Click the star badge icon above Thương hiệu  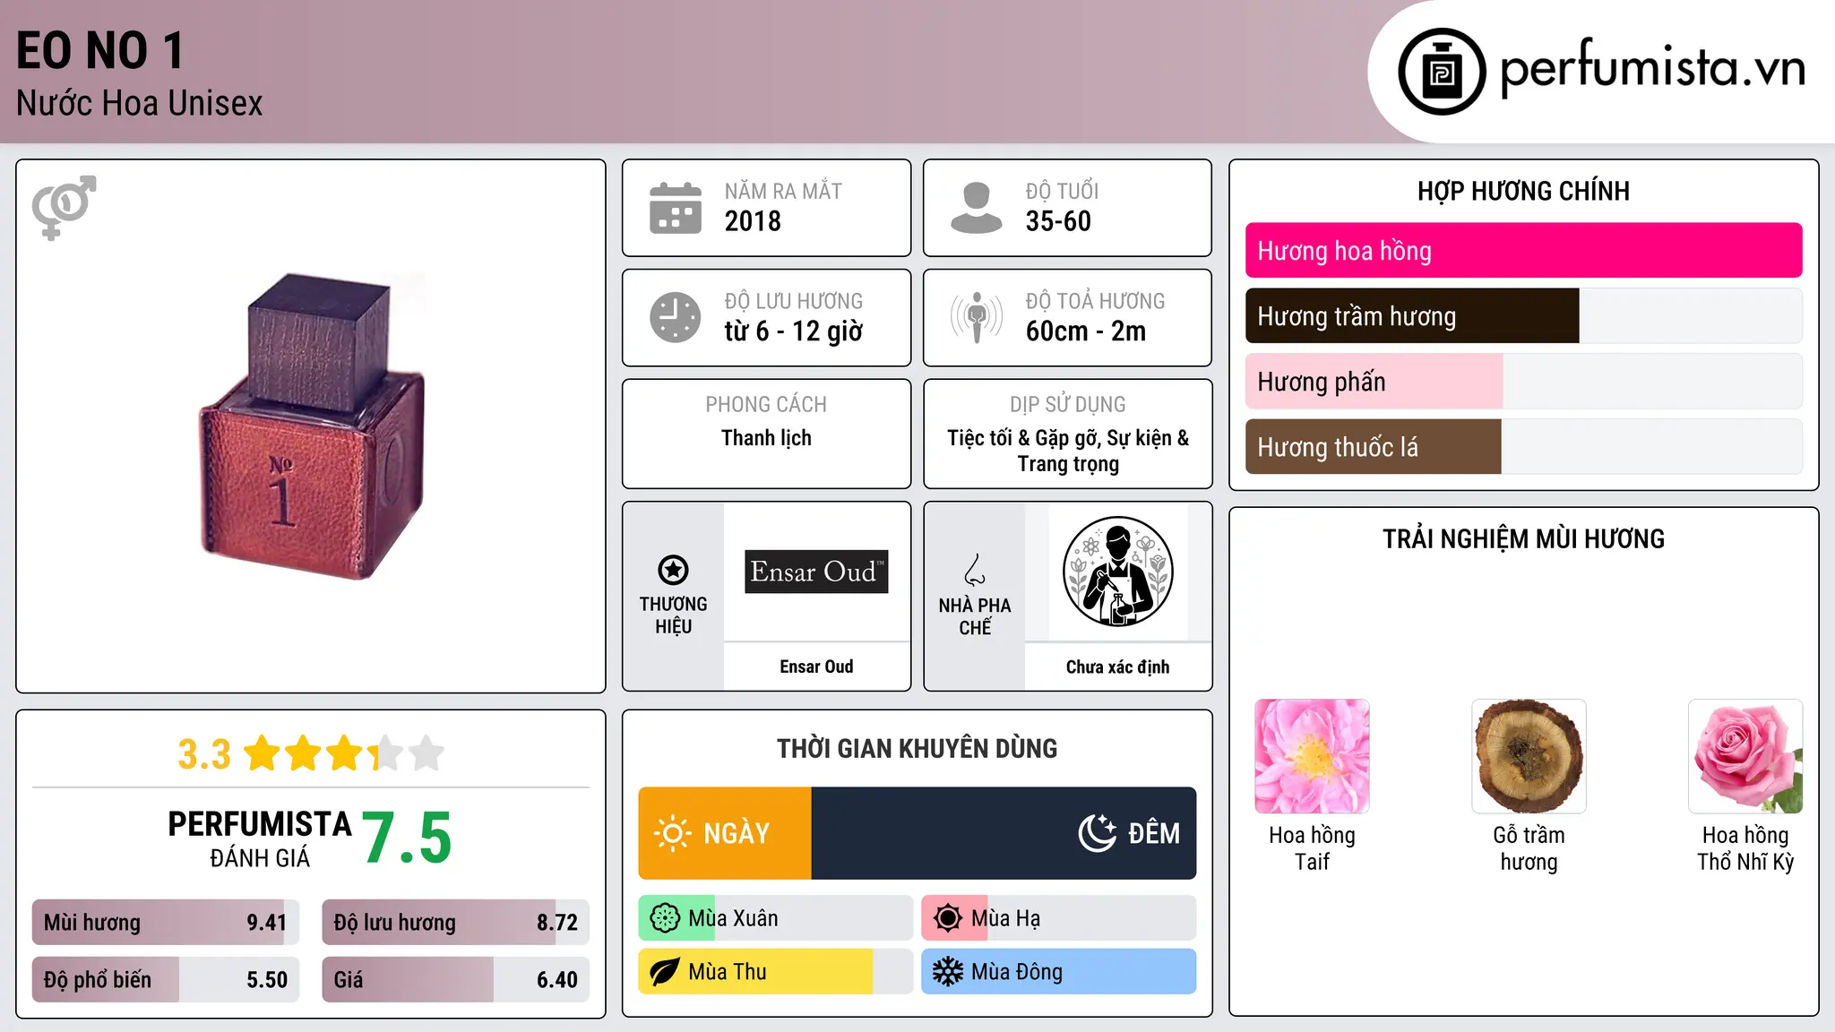673,570
